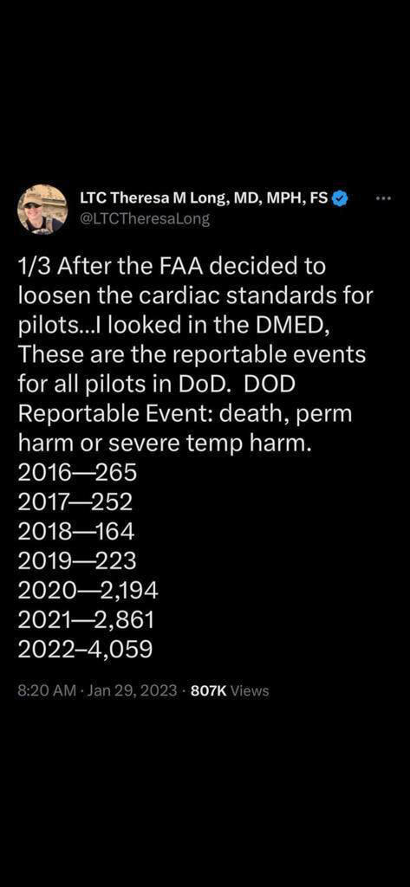Click the 2021—2,861 data line
This screenshot has width=410, height=887.
point(86,619)
